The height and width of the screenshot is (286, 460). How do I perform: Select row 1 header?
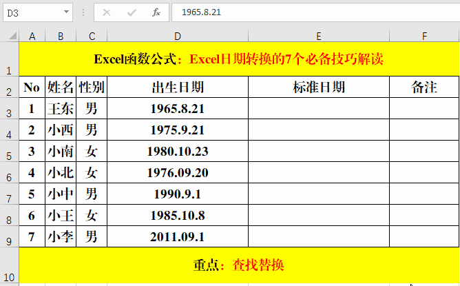tap(9, 59)
